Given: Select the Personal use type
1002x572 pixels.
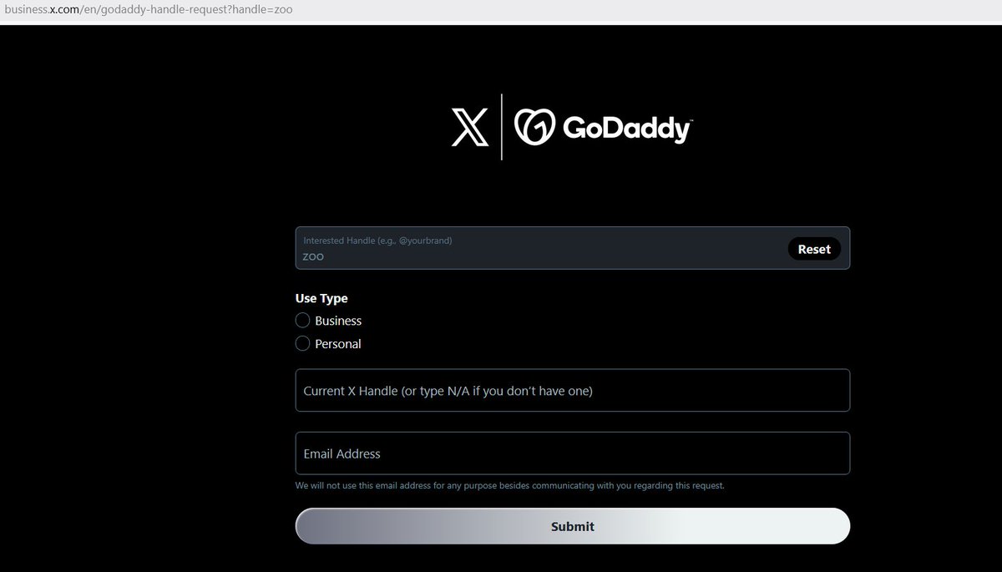Looking at the screenshot, I should [303, 343].
